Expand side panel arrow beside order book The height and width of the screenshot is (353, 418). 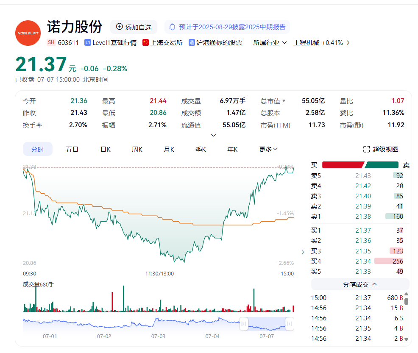point(303,252)
